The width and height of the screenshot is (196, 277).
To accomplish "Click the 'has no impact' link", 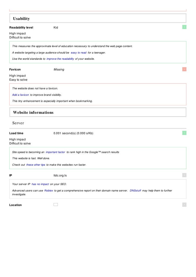I will pyautogui.click(x=40, y=184).
